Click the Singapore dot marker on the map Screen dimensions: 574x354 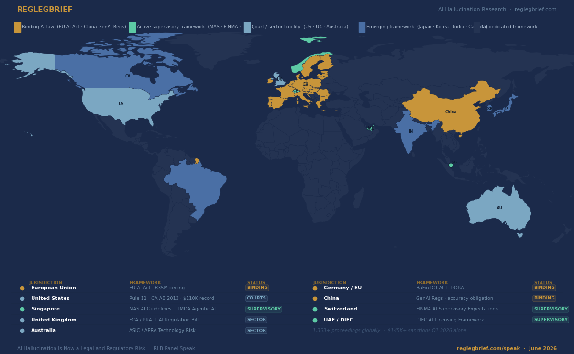(x=451, y=165)
